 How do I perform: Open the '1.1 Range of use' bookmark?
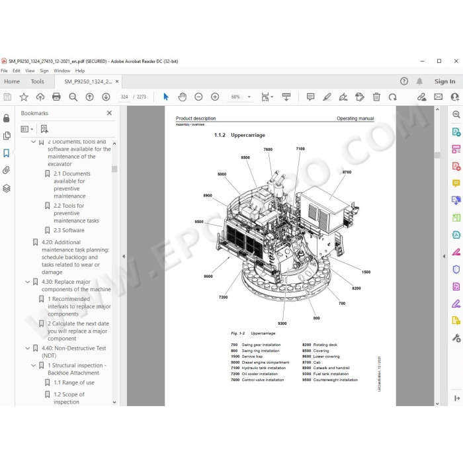(x=74, y=383)
